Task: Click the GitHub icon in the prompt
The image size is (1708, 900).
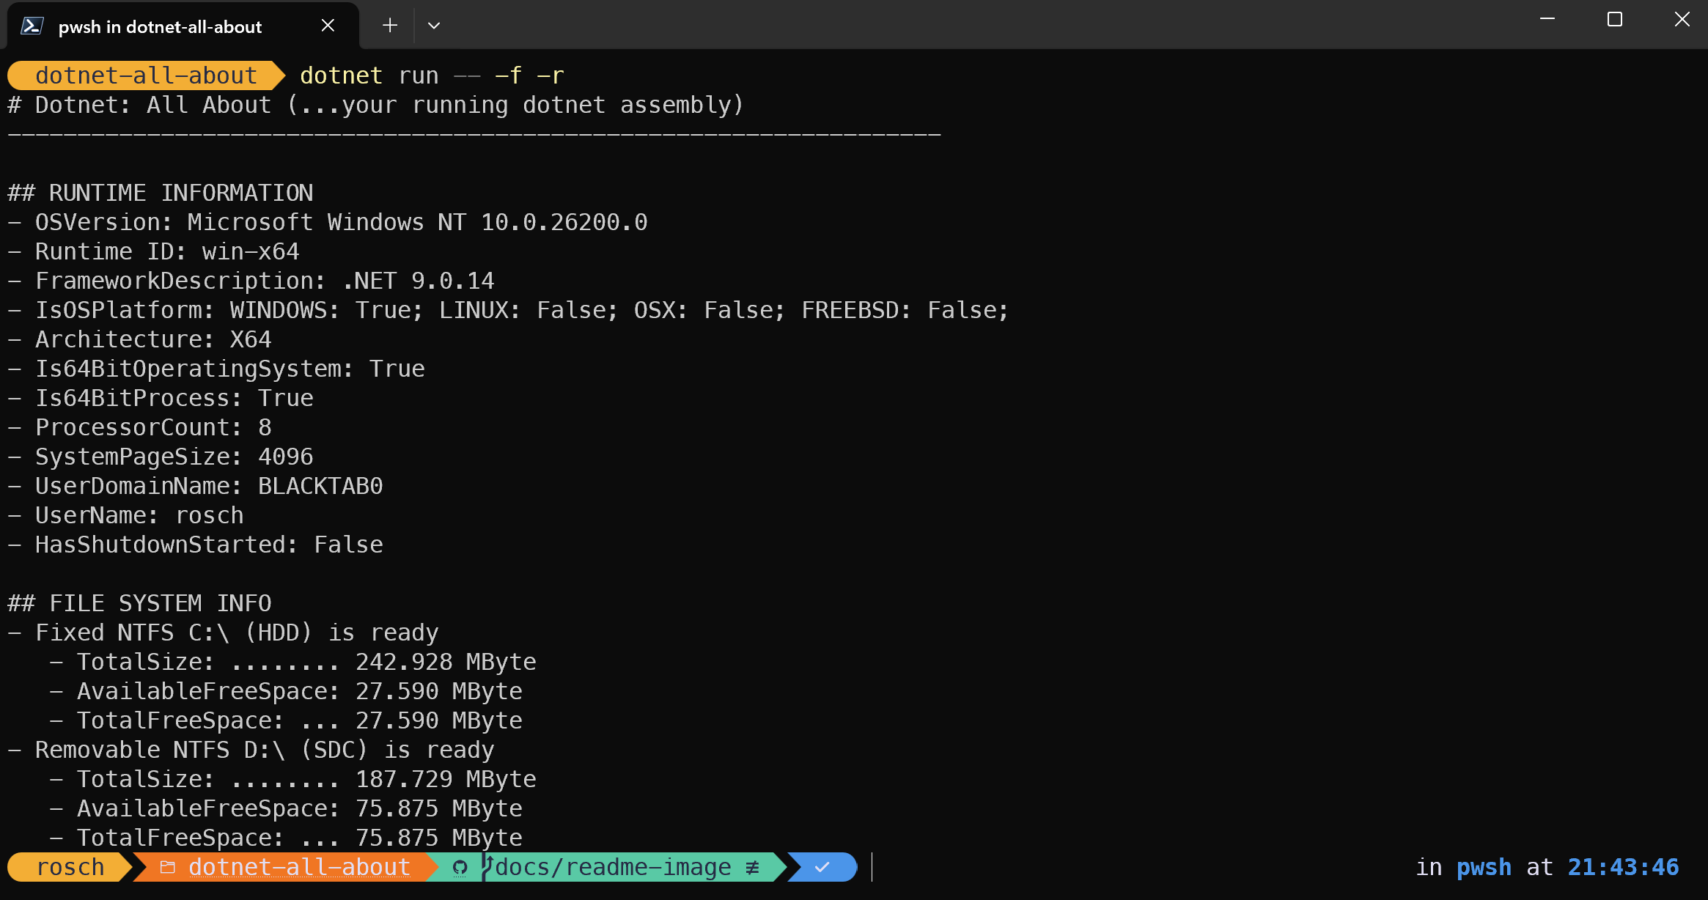Action: click(x=460, y=867)
